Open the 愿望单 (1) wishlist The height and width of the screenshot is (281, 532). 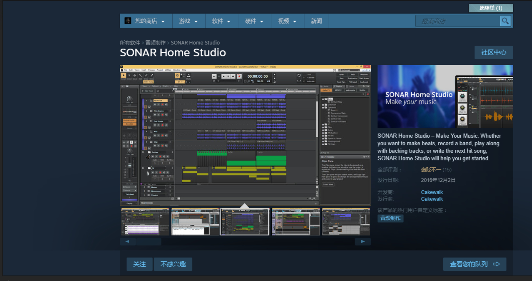point(491,8)
